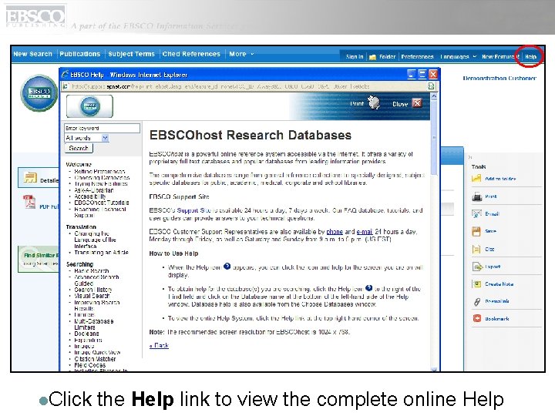
Task: Click the PDF Full Text icon
Action: tap(29, 202)
